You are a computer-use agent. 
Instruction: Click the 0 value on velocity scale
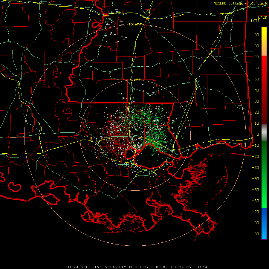point(258,134)
